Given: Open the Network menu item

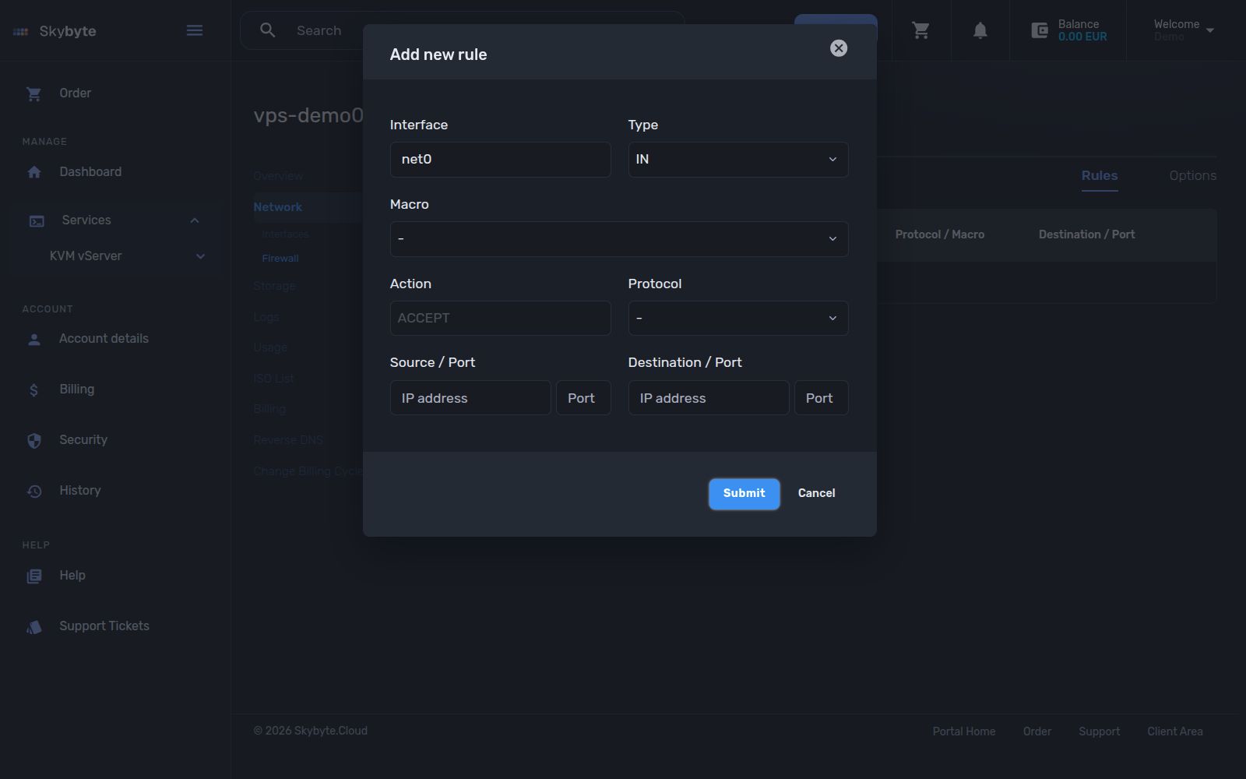Looking at the screenshot, I should point(278,207).
